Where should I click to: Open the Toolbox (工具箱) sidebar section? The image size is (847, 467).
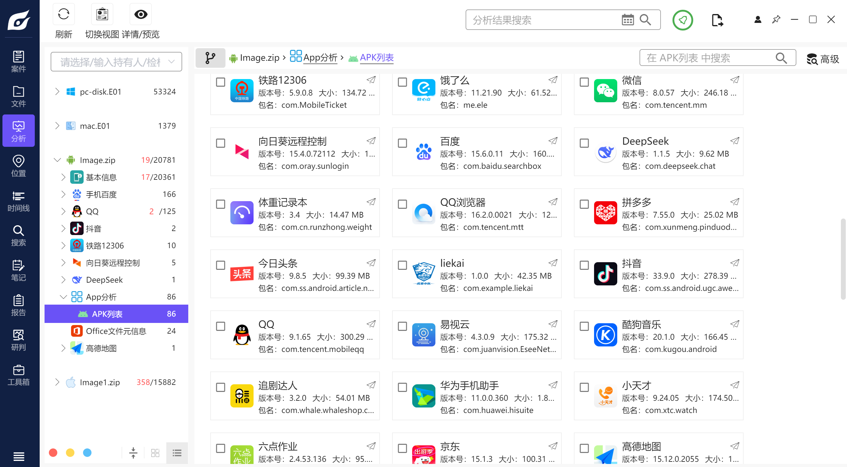18,375
